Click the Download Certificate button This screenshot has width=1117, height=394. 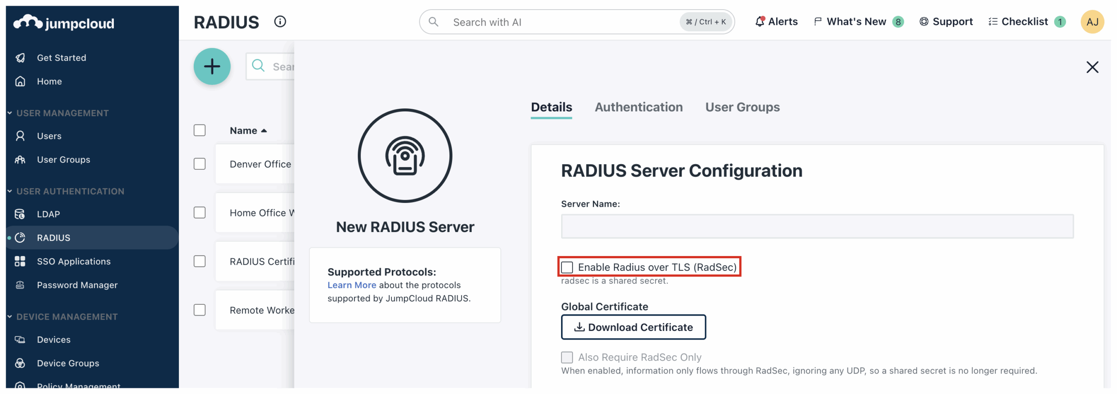633,327
